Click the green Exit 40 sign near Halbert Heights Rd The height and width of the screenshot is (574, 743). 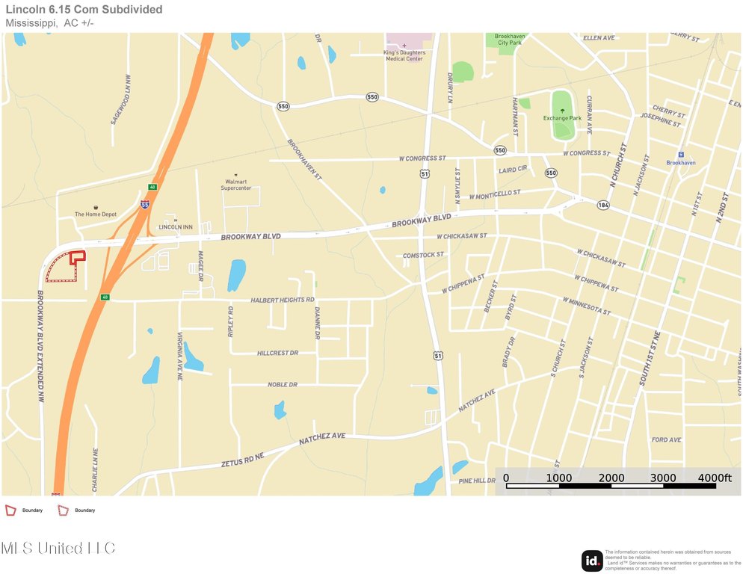105,297
